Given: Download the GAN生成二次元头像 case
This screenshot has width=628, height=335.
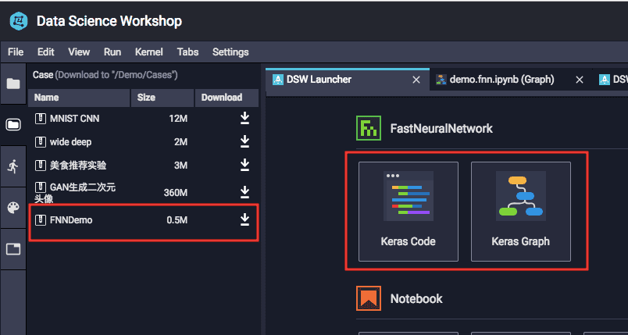Looking at the screenshot, I should tap(244, 193).
